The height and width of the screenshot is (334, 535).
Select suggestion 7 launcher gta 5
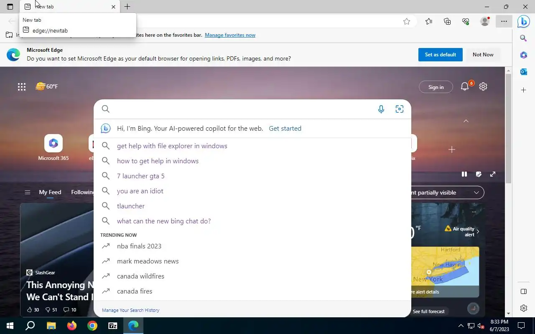tap(252, 176)
